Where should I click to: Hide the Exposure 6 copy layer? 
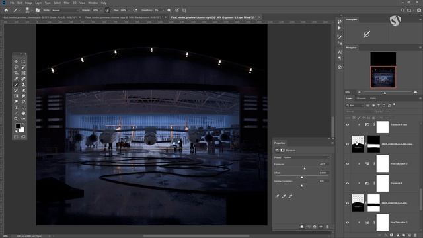348,125
